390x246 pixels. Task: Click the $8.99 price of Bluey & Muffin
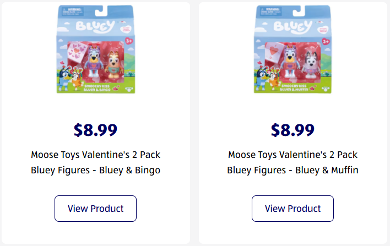(x=292, y=130)
